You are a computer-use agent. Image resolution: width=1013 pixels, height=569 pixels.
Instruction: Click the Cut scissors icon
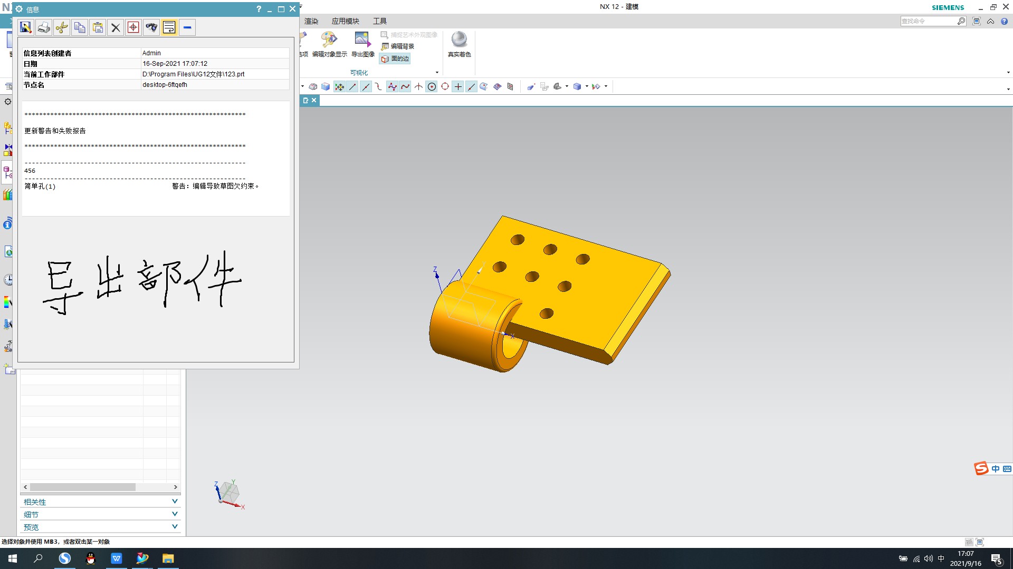[62, 27]
